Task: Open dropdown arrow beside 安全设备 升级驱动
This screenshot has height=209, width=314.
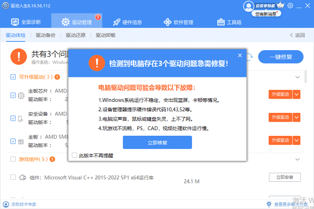Action: tap(297, 118)
